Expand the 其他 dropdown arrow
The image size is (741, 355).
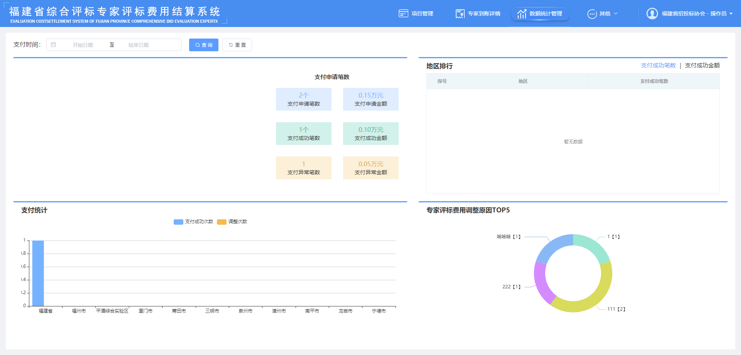616,13
